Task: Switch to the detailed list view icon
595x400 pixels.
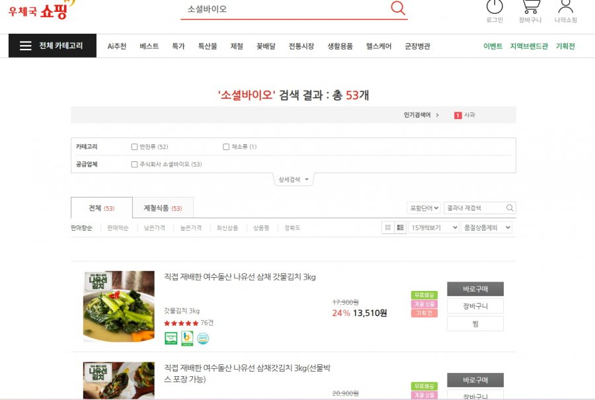Action: [401, 227]
